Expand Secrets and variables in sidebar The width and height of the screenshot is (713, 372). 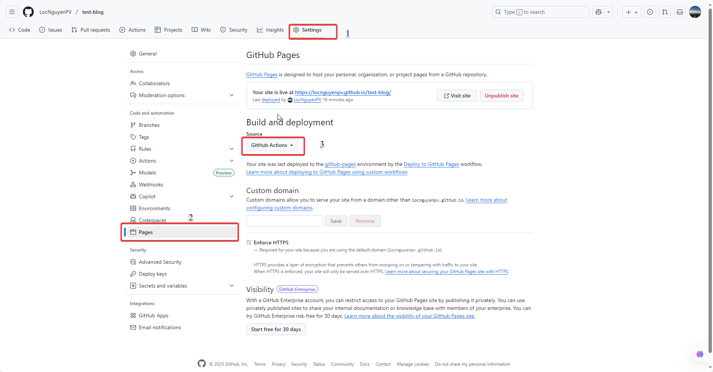coord(232,286)
